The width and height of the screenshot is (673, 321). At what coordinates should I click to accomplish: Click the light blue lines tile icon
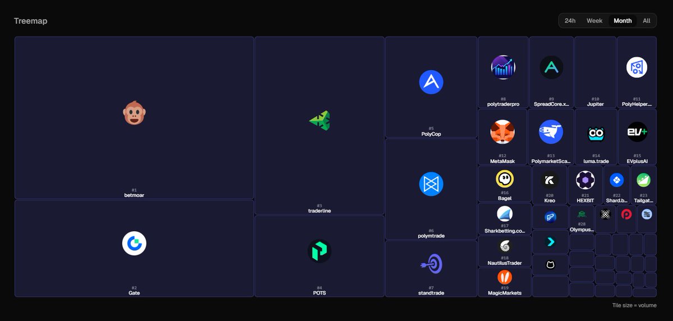tap(647, 214)
